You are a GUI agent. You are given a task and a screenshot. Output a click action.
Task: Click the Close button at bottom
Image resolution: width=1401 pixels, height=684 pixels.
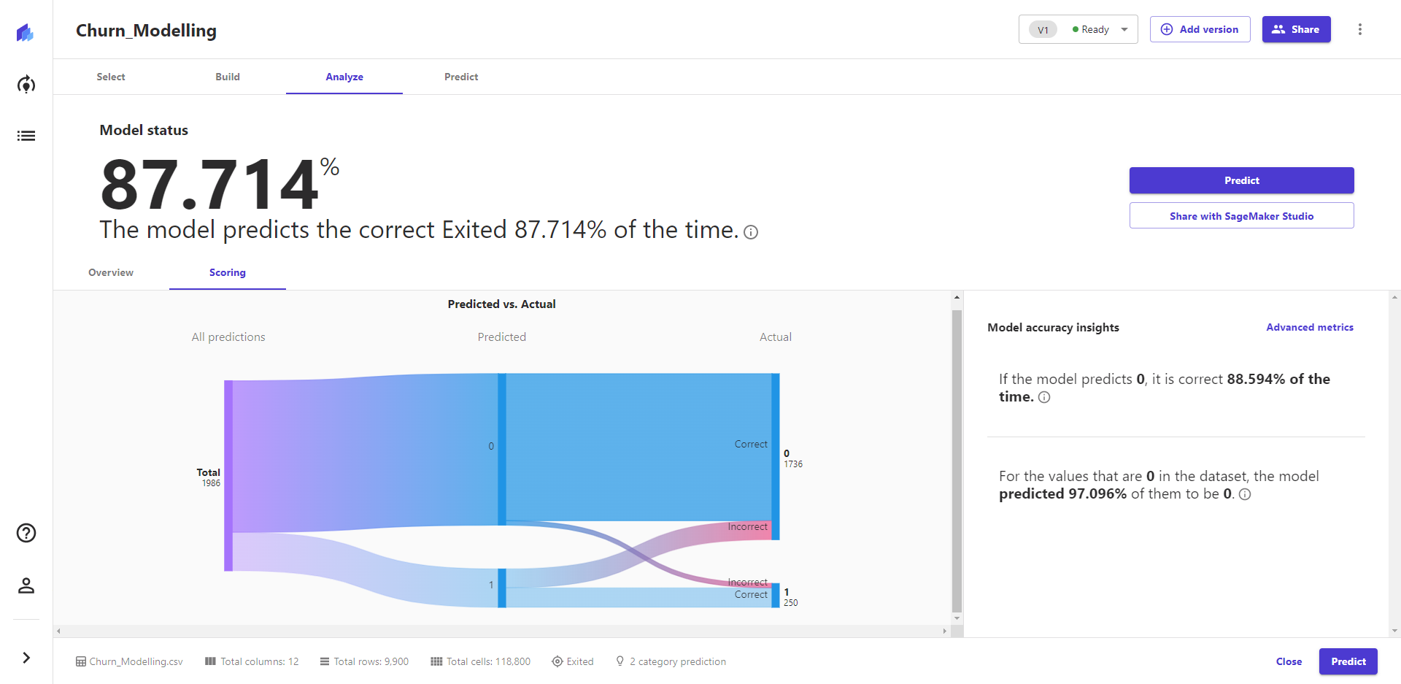(x=1289, y=661)
